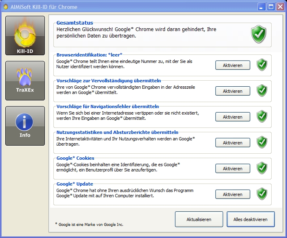Click shield icon for Google* Cookies row

[262, 168]
